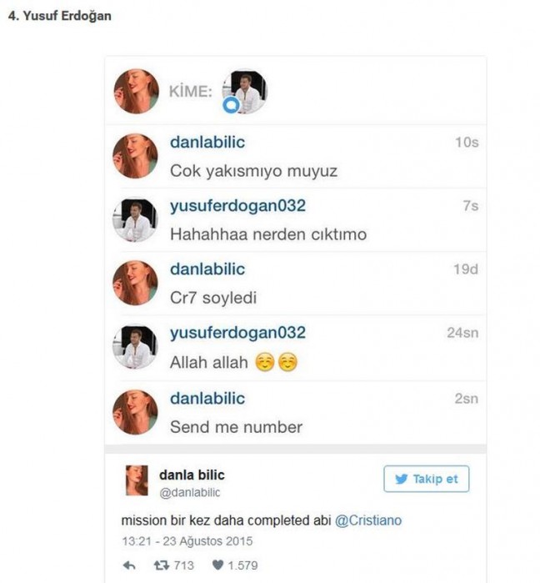
Task: Click yusuferdogan032 username above 'Allah allah'
Action: point(237,333)
